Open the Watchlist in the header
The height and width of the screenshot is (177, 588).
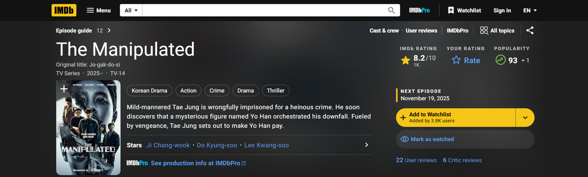point(464,10)
